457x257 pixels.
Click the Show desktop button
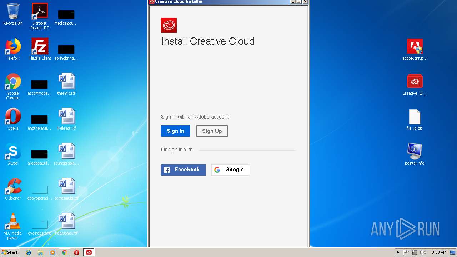(453, 252)
